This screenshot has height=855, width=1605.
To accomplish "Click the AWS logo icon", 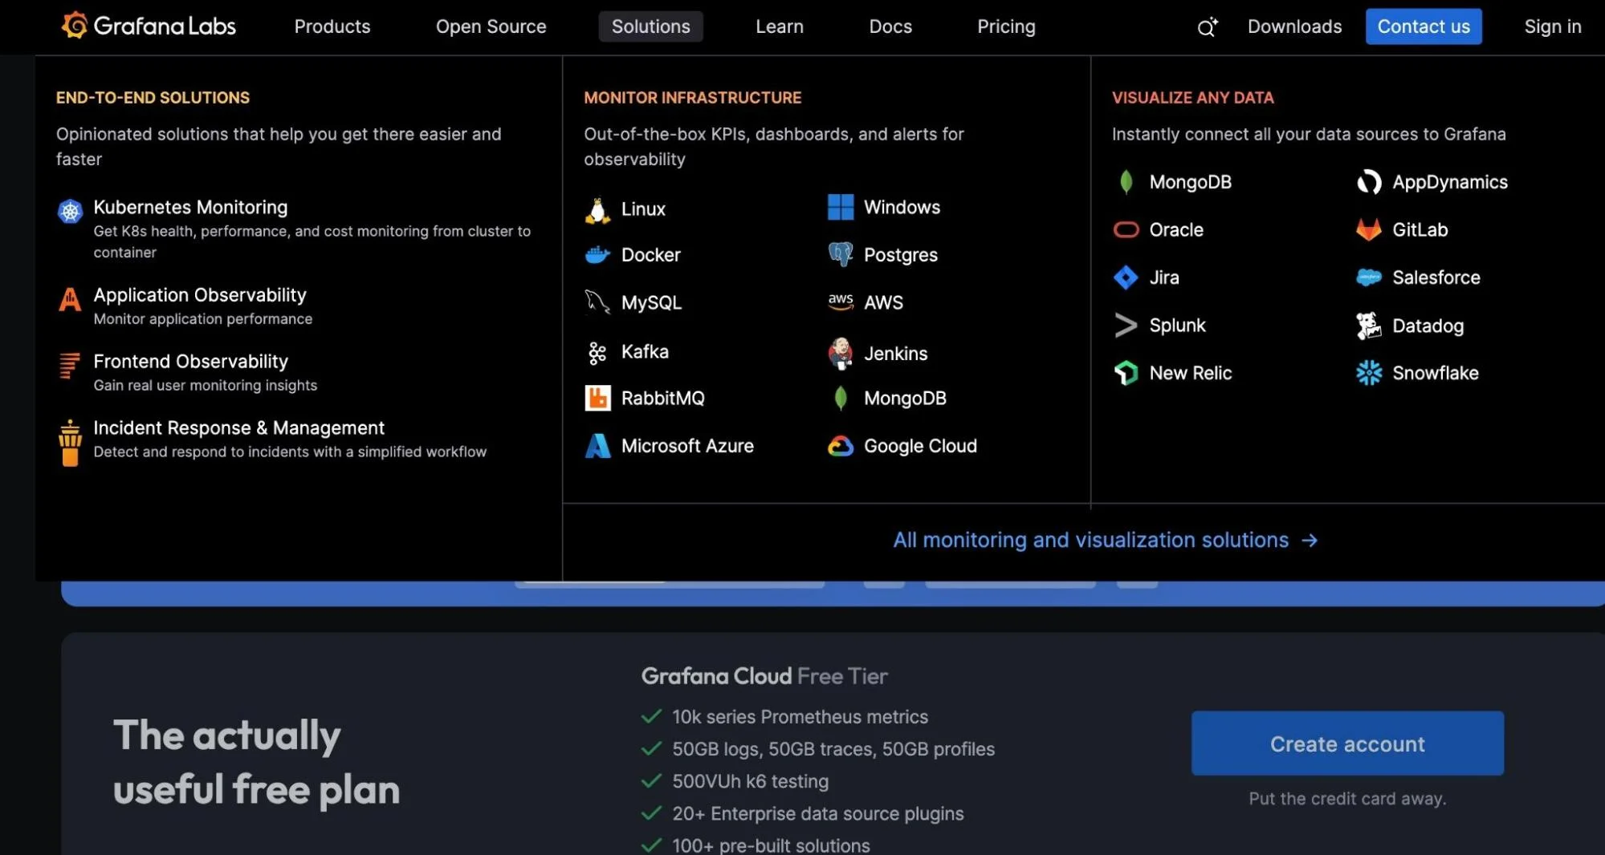I will 841,302.
